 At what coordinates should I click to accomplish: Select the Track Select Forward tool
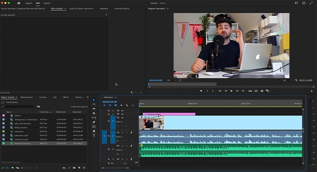click(94, 104)
